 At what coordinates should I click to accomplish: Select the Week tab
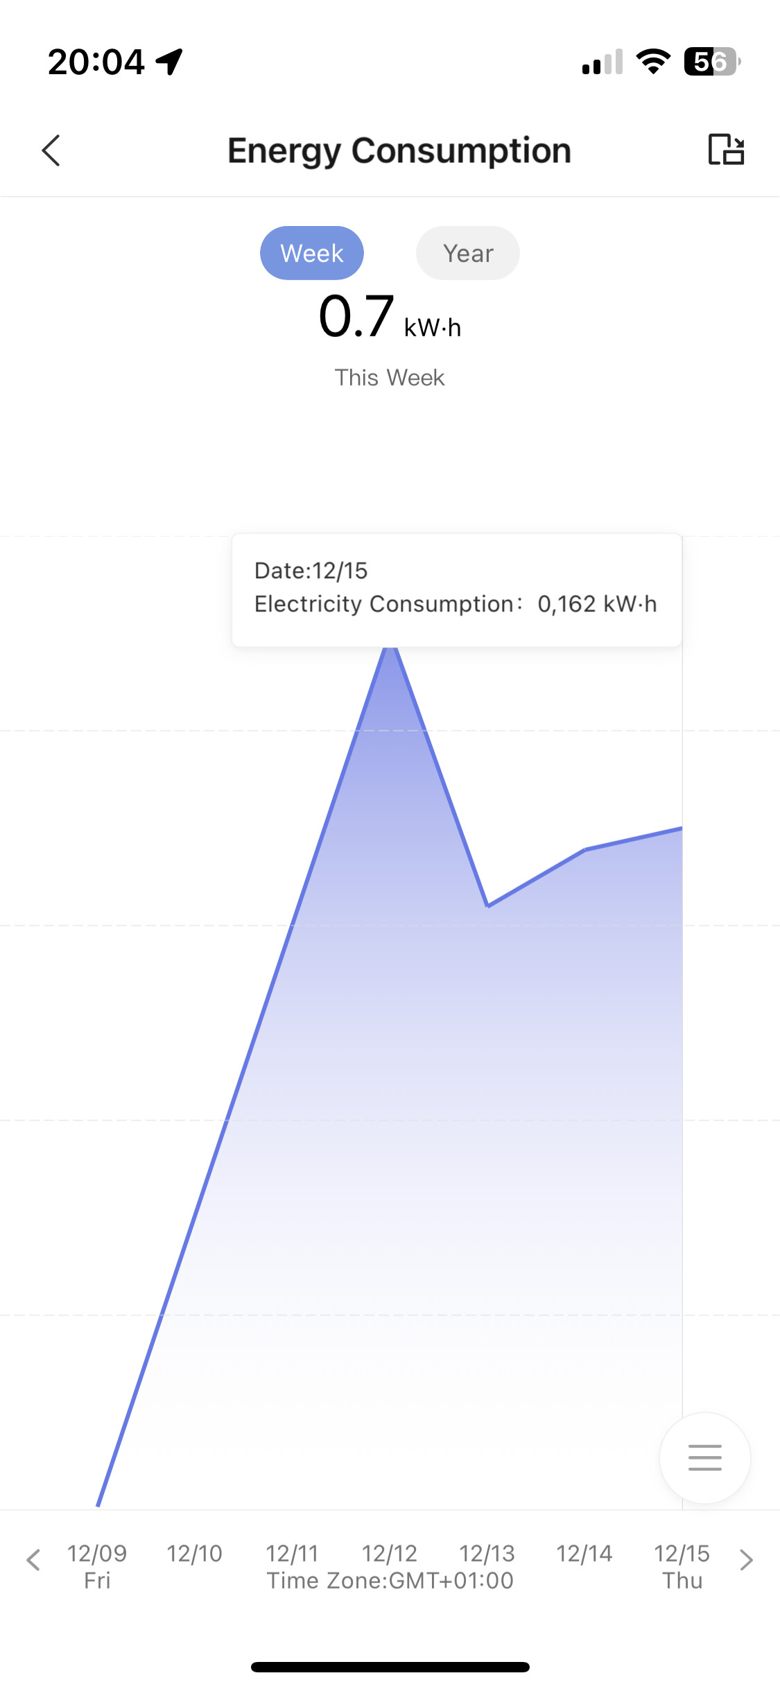[x=312, y=253]
